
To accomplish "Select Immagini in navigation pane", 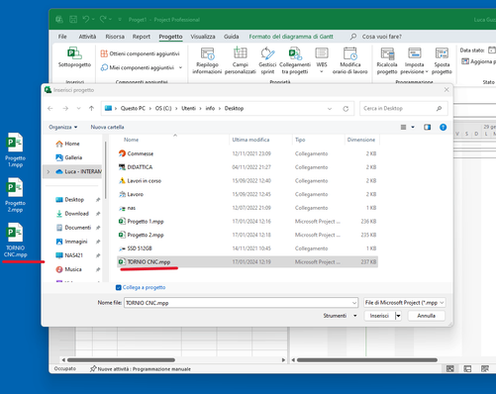I will click(76, 242).
